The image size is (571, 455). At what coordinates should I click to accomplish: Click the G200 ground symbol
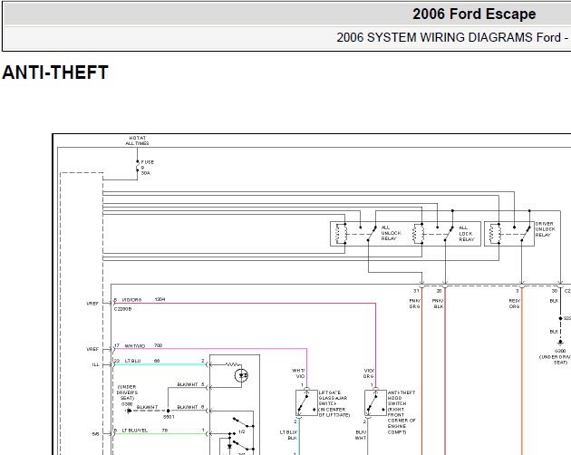pyautogui.click(x=560, y=342)
